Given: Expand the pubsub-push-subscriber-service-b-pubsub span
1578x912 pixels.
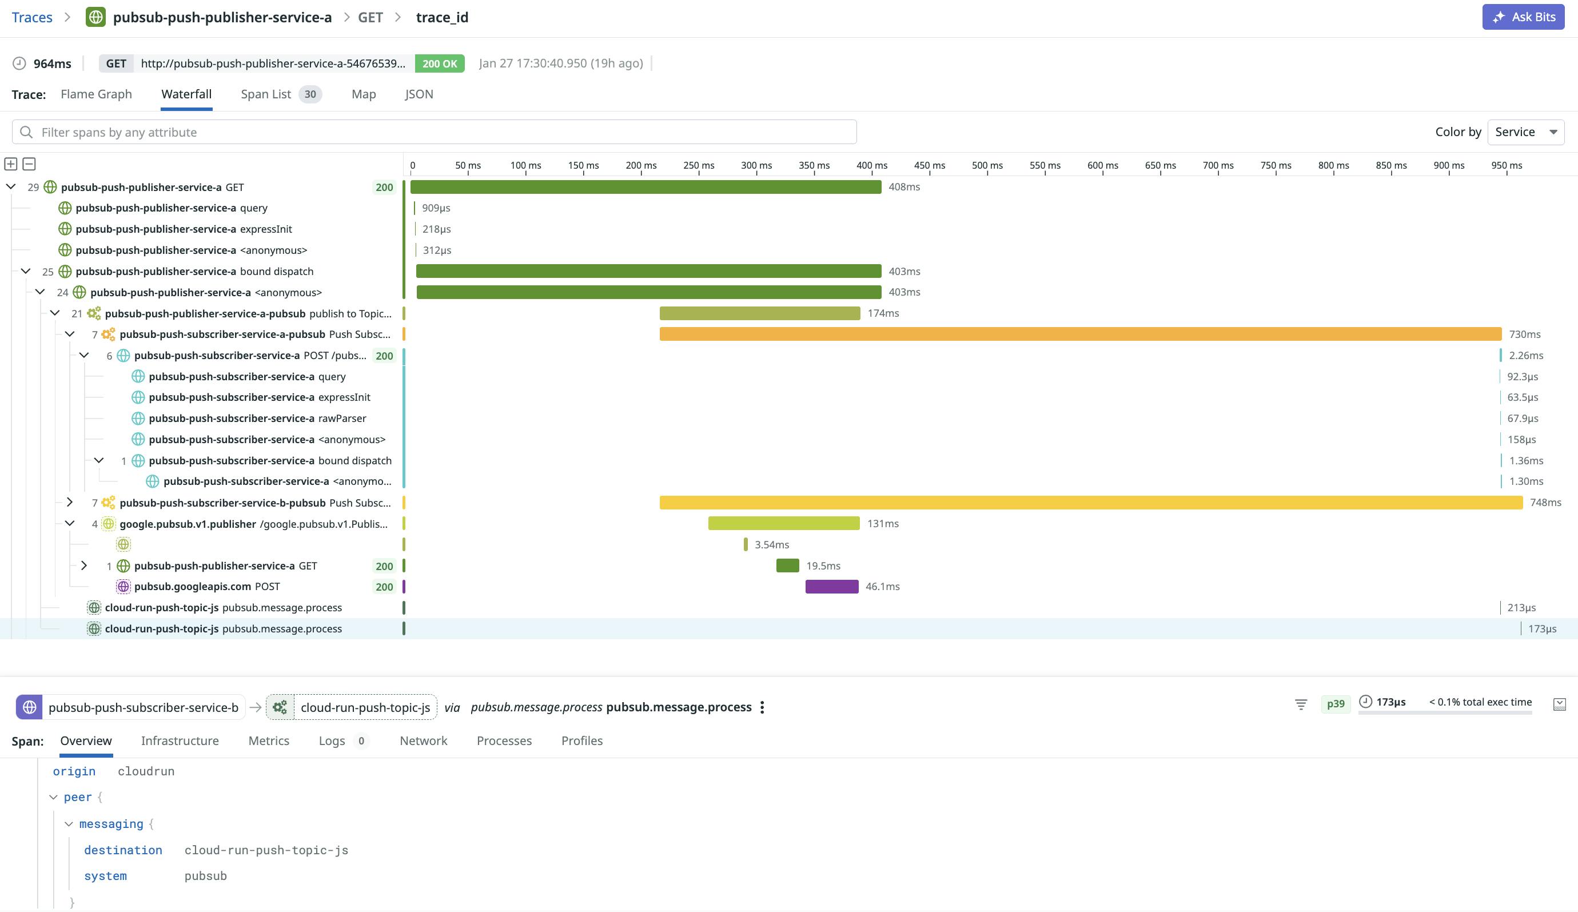Looking at the screenshot, I should coord(70,501).
